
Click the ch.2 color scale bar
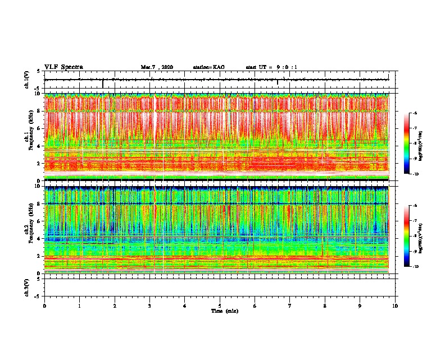tap(406, 236)
